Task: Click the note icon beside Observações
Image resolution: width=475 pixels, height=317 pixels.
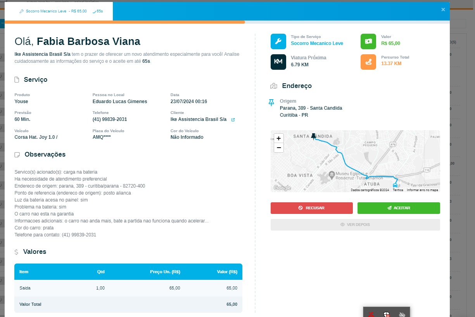Action: pos(17,155)
